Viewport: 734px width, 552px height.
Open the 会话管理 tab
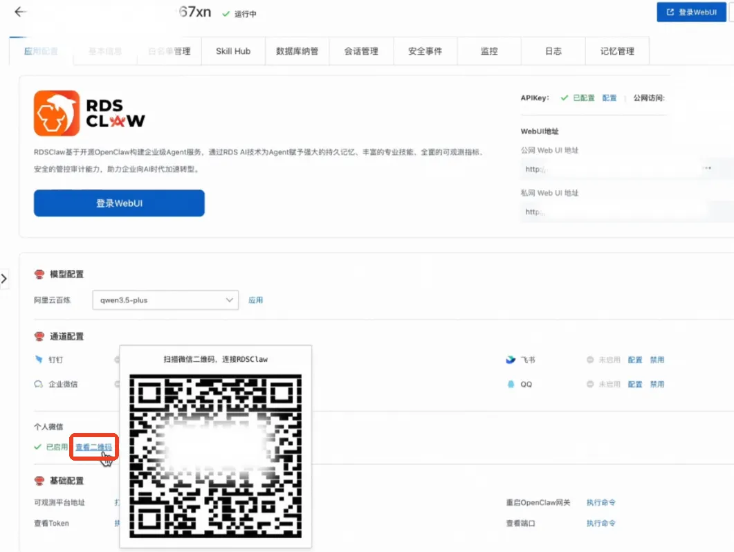click(361, 51)
